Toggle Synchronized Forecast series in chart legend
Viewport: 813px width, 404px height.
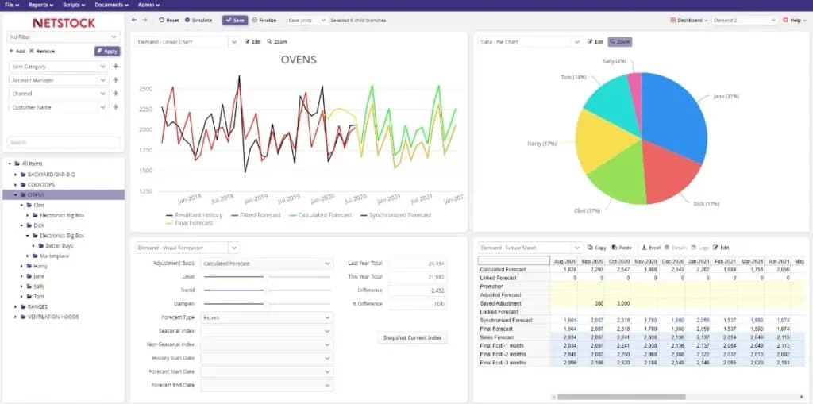[395, 215]
